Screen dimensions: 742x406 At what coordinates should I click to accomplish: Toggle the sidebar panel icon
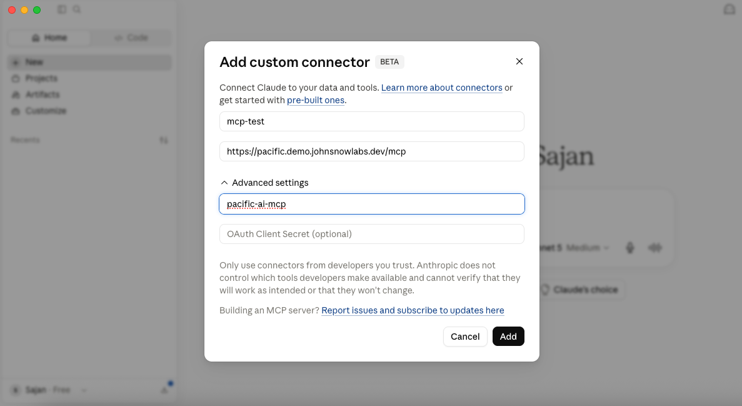pos(62,9)
